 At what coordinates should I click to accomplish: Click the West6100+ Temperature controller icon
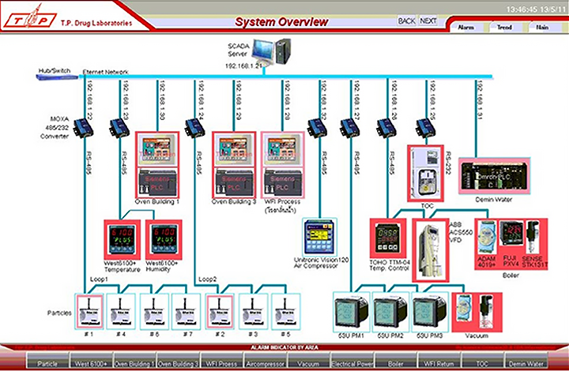tap(122, 242)
